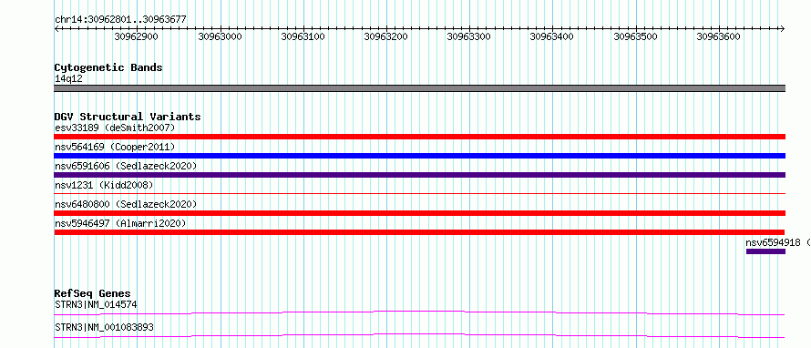
Task: Click ruler position label 30963600
Action: [718, 37]
